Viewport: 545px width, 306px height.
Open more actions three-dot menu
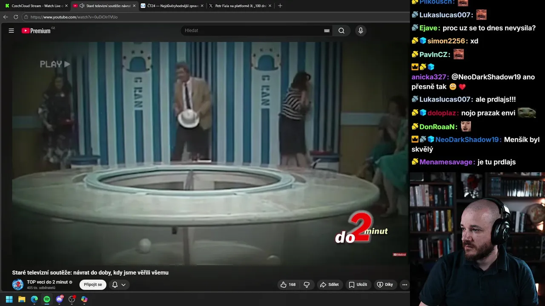click(404, 284)
